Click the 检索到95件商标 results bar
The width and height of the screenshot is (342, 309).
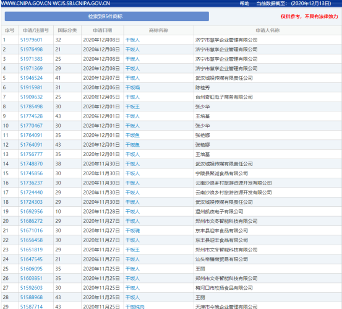coord(106,16)
